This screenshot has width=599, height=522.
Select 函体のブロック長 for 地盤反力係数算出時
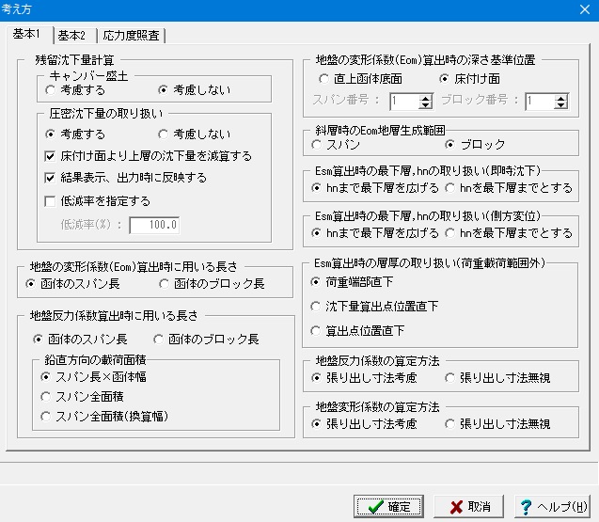[206, 340]
